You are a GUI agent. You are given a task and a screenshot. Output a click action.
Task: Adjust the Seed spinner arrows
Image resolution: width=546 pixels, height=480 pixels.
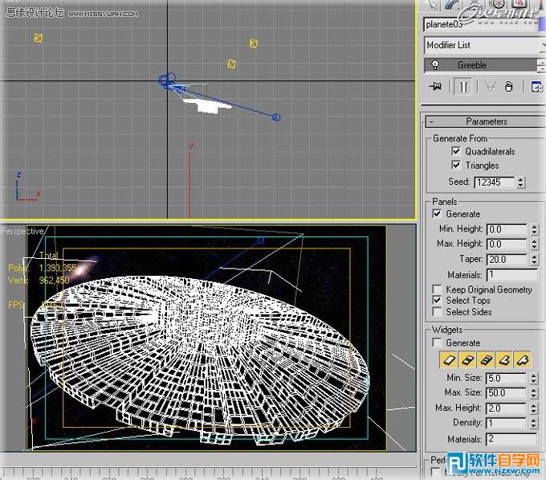(x=520, y=183)
